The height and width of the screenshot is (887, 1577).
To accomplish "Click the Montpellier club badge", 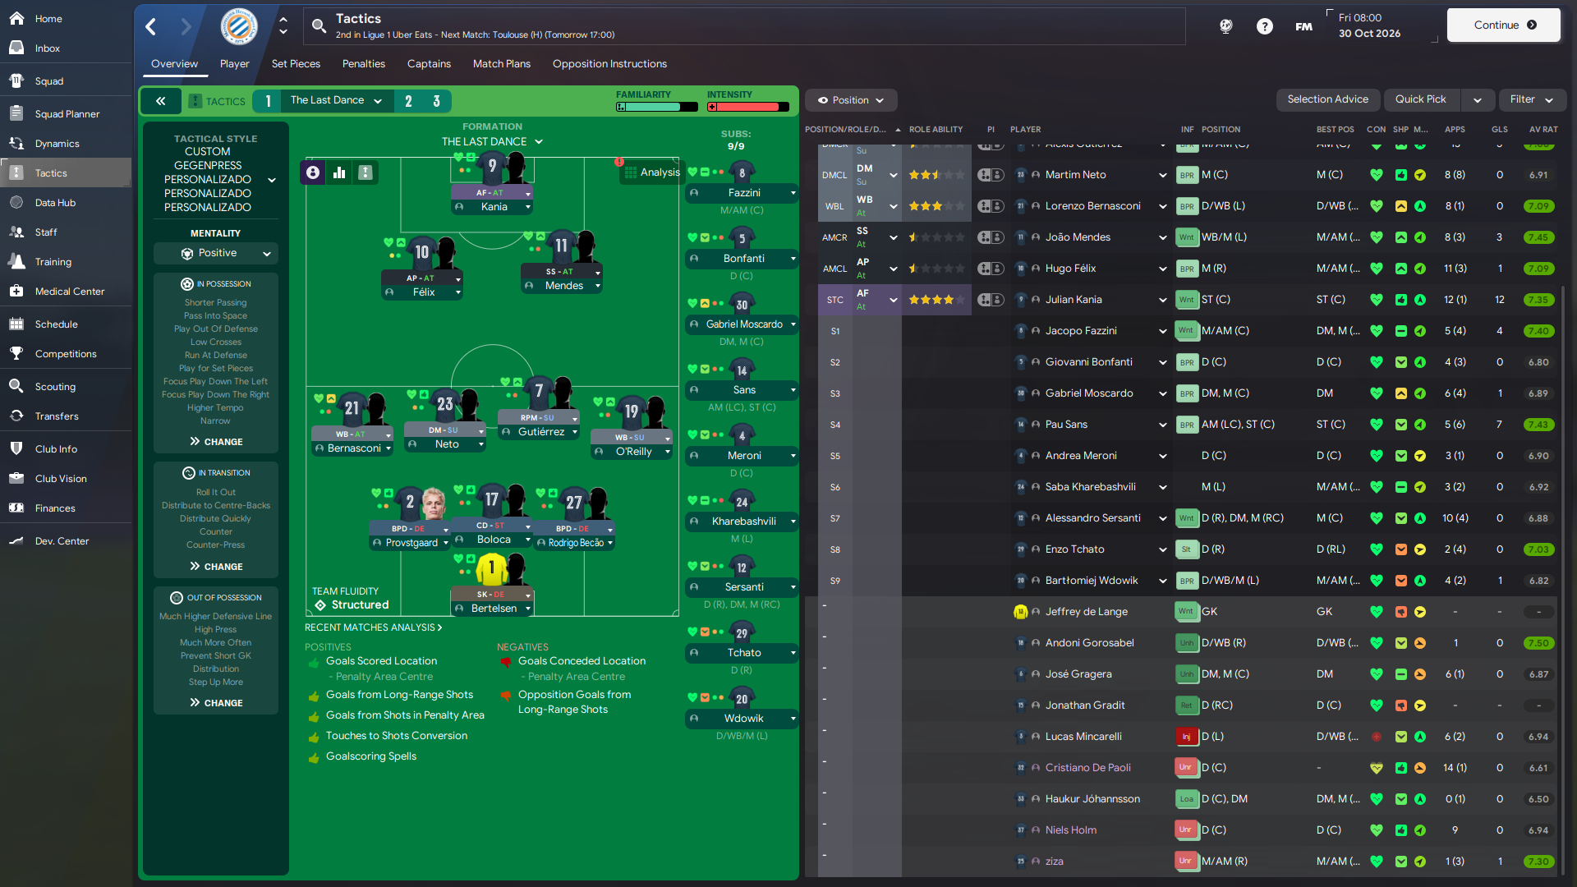I will pyautogui.click(x=239, y=26).
